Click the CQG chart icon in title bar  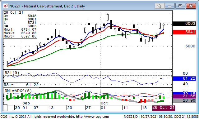(x=6, y=6)
